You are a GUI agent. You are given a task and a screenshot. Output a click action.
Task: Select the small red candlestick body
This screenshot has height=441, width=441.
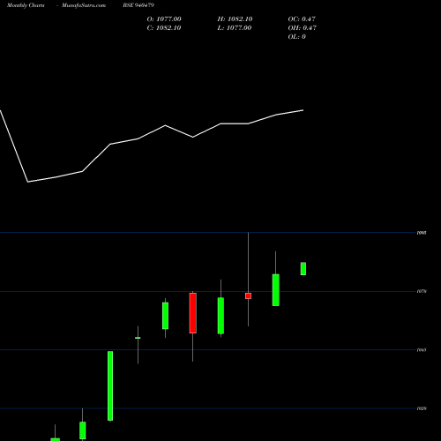249,295
